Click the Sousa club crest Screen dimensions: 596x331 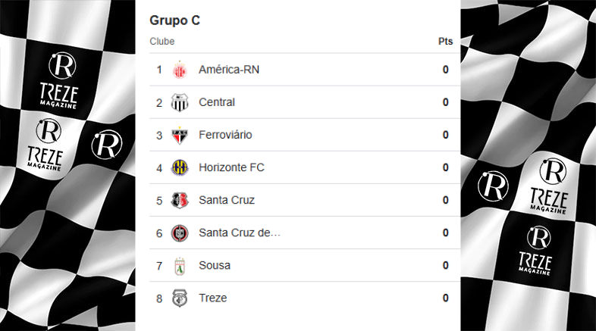[x=180, y=266]
